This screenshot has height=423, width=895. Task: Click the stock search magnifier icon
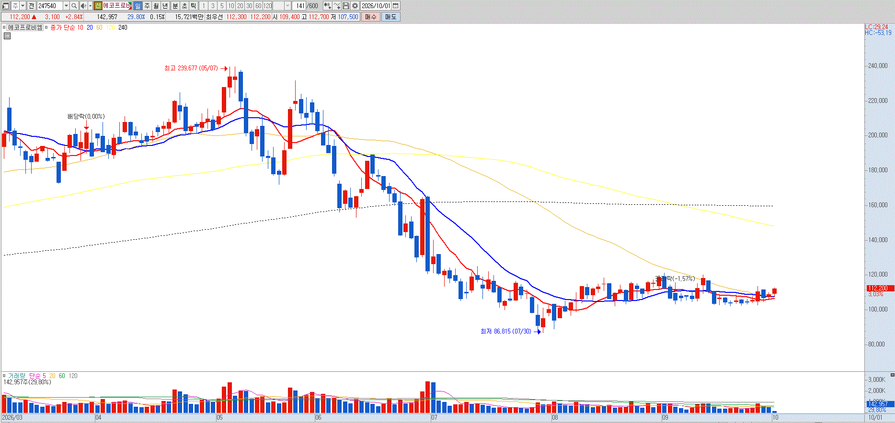74,6
